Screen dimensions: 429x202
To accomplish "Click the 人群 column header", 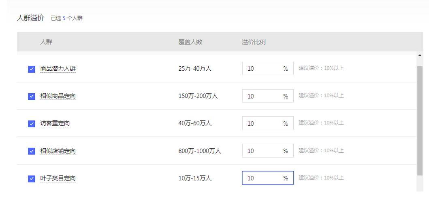I will (46, 42).
